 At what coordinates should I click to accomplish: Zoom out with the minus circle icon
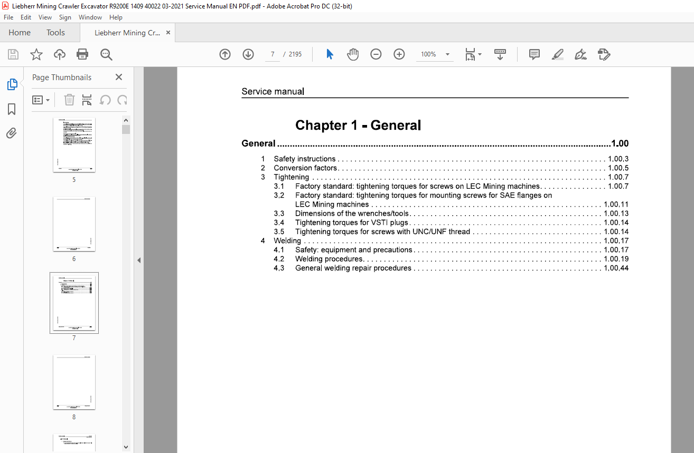(x=376, y=54)
